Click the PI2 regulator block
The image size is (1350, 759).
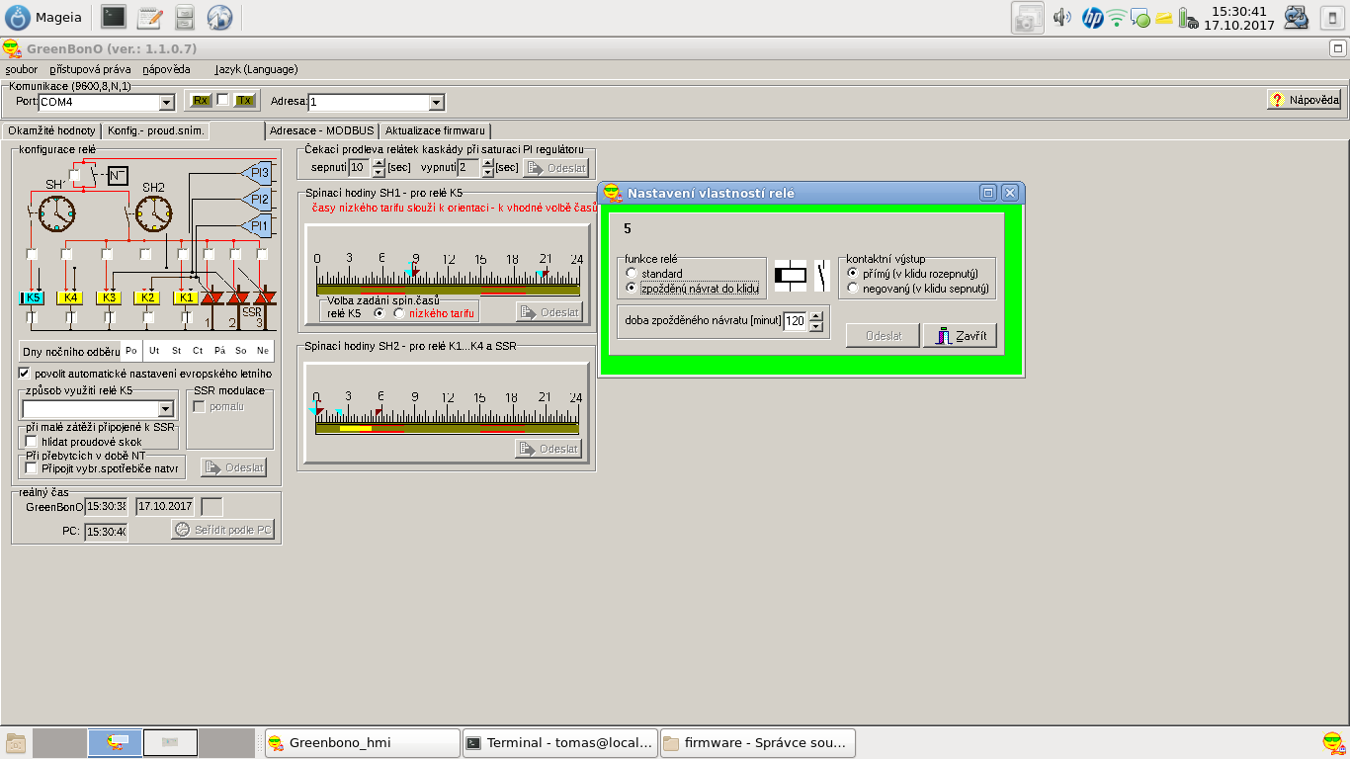pyautogui.click(x=256, y=200)
